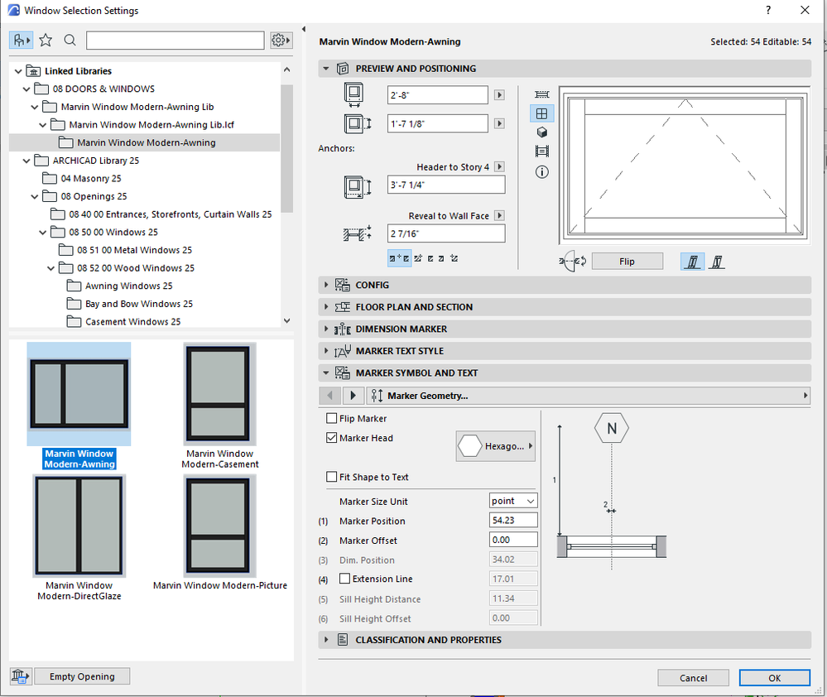Click the header anchor height icon
Viewport: 827px width, 697px height.
click(x=358, y=186)
